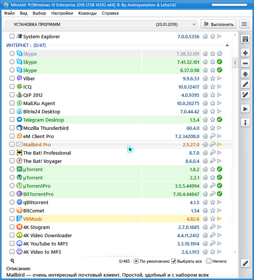Click the yellow run arrow for Mailbird Pro
The height and width of the screenshot is (280, 254).
(220, 144)
